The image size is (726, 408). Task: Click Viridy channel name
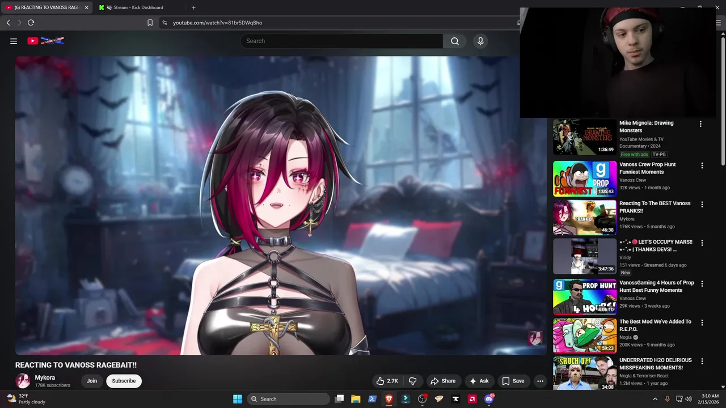pos(625,257)
